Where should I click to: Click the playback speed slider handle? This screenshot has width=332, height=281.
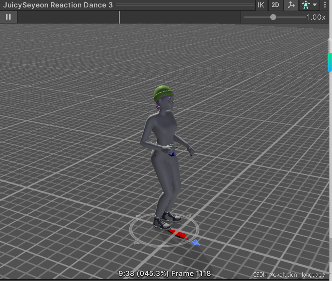point(273,17)
